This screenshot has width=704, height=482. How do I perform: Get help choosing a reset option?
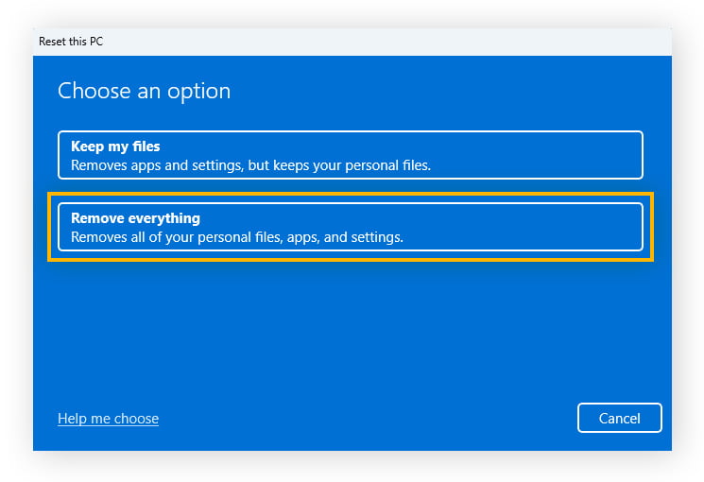pyautogui.click(x=108, y=418)
